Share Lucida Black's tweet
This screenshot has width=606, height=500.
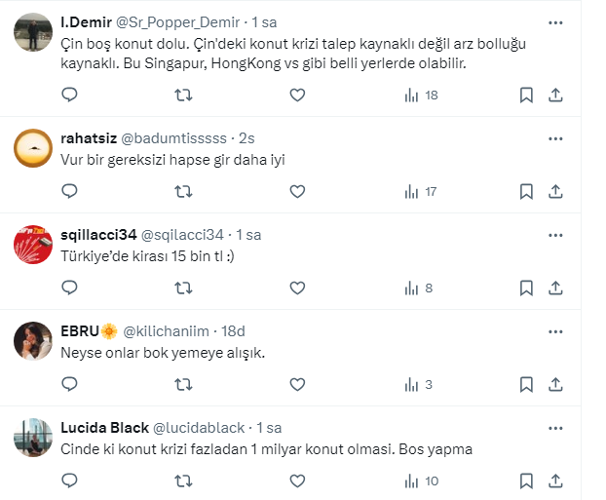click(x=555, y=481)
